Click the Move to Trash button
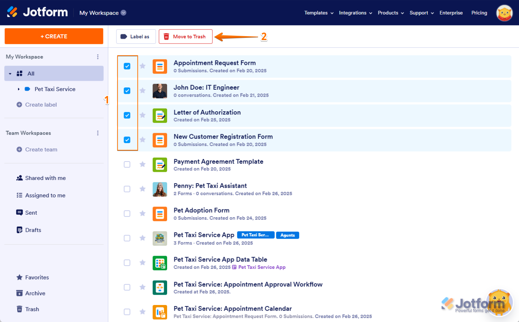This screenshot has width=519, height=322. (x=186, y=36)
